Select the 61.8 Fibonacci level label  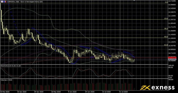pyautogui.click(x=166, y=45)
